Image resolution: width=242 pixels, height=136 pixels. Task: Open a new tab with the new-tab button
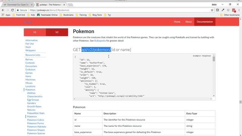click(70, 5)
